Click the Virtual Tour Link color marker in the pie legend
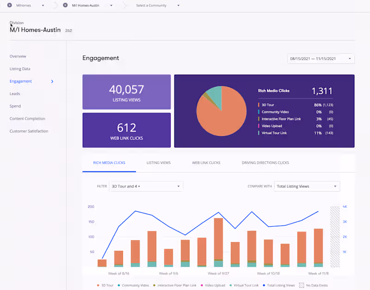This screenshot has height=290, width=370. (x=259, y=133)
